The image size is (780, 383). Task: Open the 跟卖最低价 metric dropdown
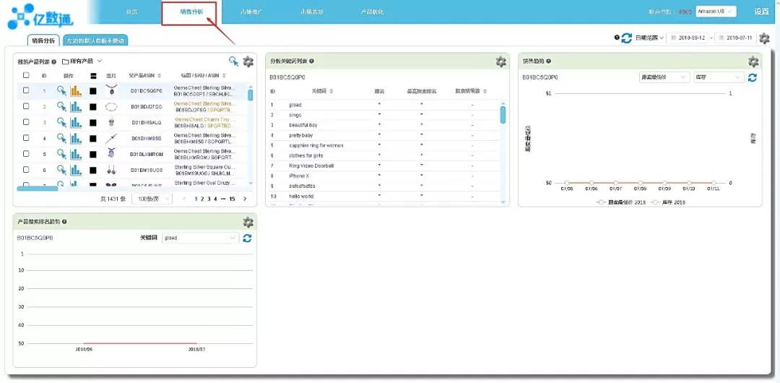[664, 78]
